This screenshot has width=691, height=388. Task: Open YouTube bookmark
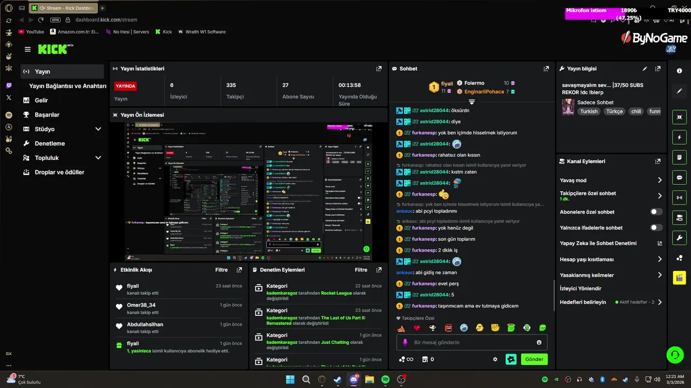[x=31, y=32]
